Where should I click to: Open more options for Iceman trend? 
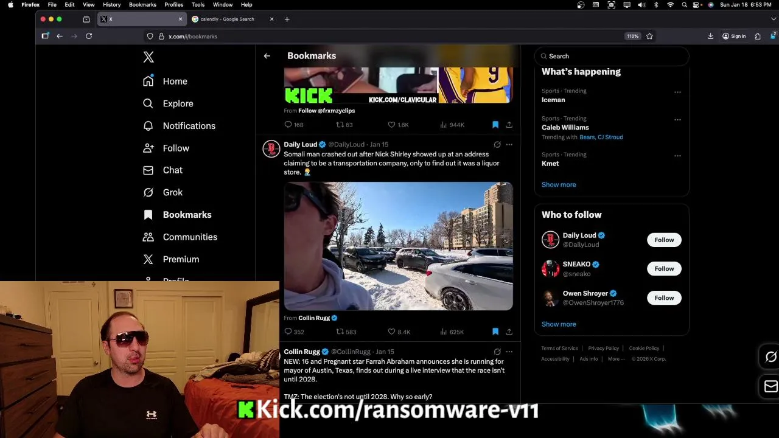coord(677,92)
